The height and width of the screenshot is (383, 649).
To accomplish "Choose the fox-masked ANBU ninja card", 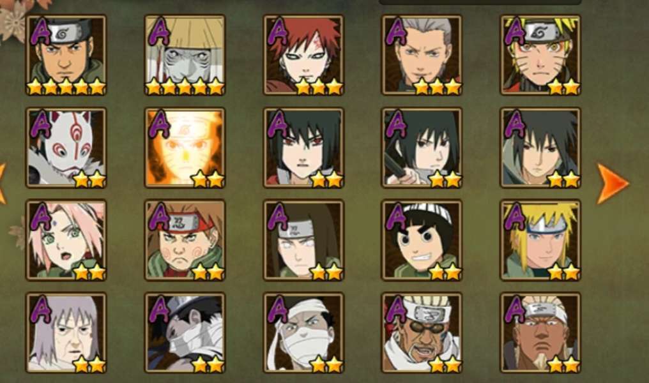I will [66, 147].
